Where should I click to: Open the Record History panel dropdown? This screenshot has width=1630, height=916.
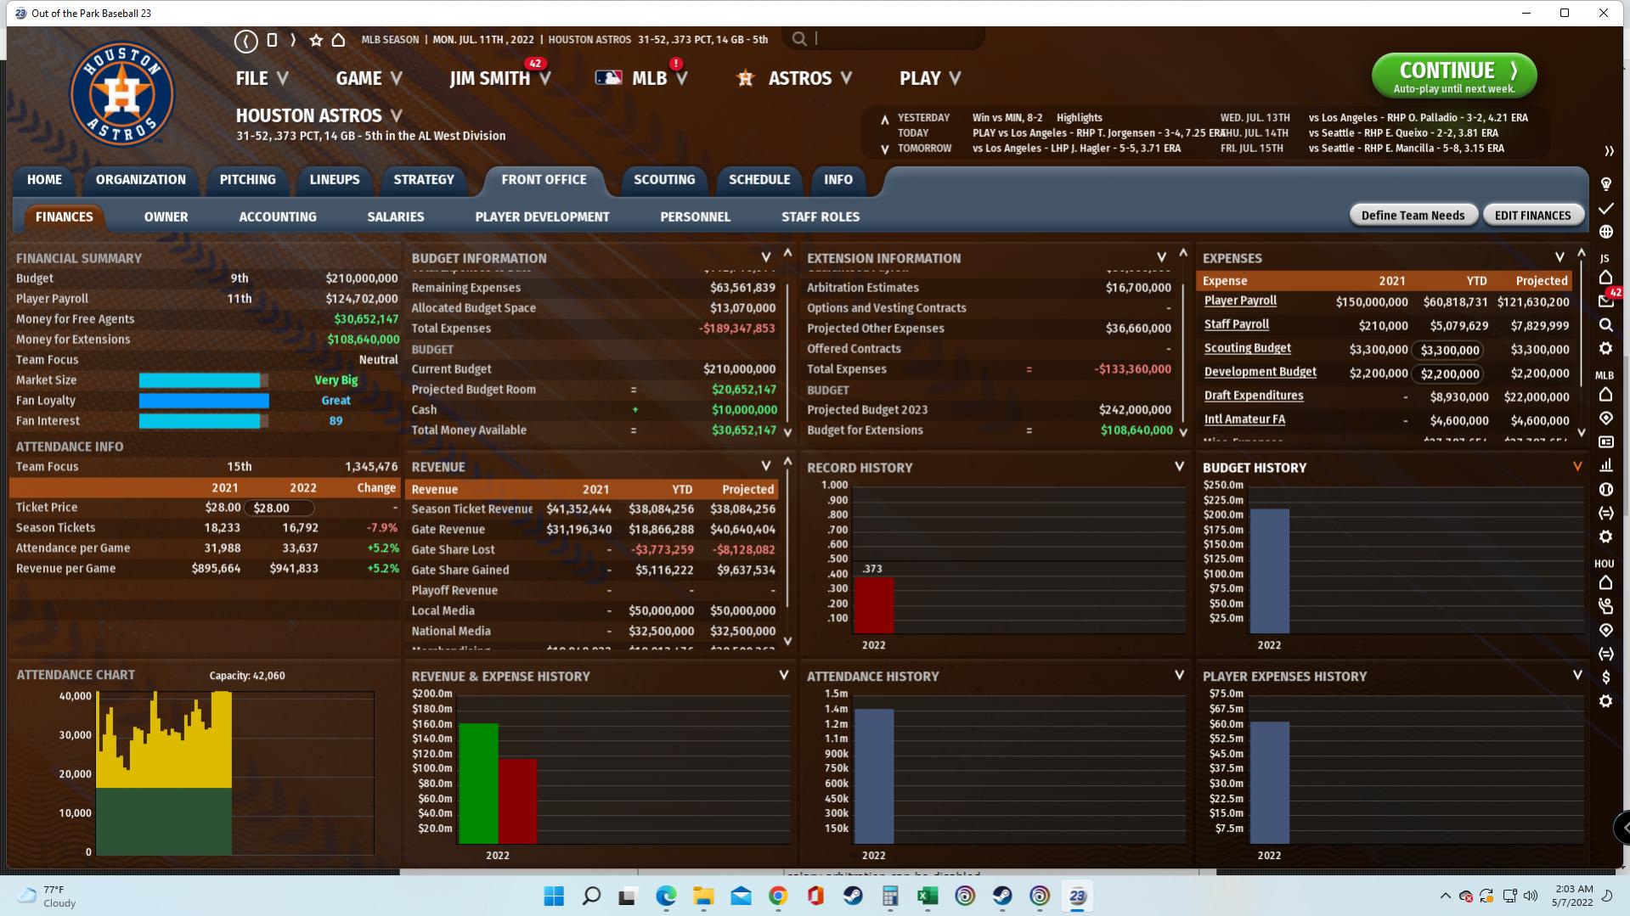(1179, 466)
